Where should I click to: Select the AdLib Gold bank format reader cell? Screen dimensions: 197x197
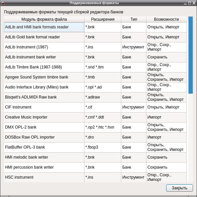(44, 37)
